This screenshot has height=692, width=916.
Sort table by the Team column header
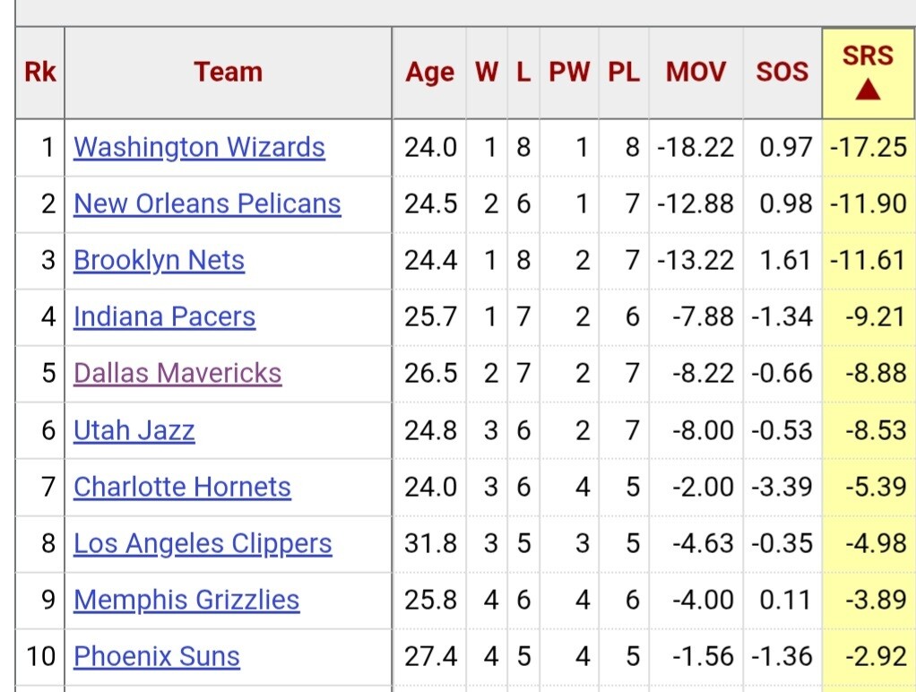[229, 73]
